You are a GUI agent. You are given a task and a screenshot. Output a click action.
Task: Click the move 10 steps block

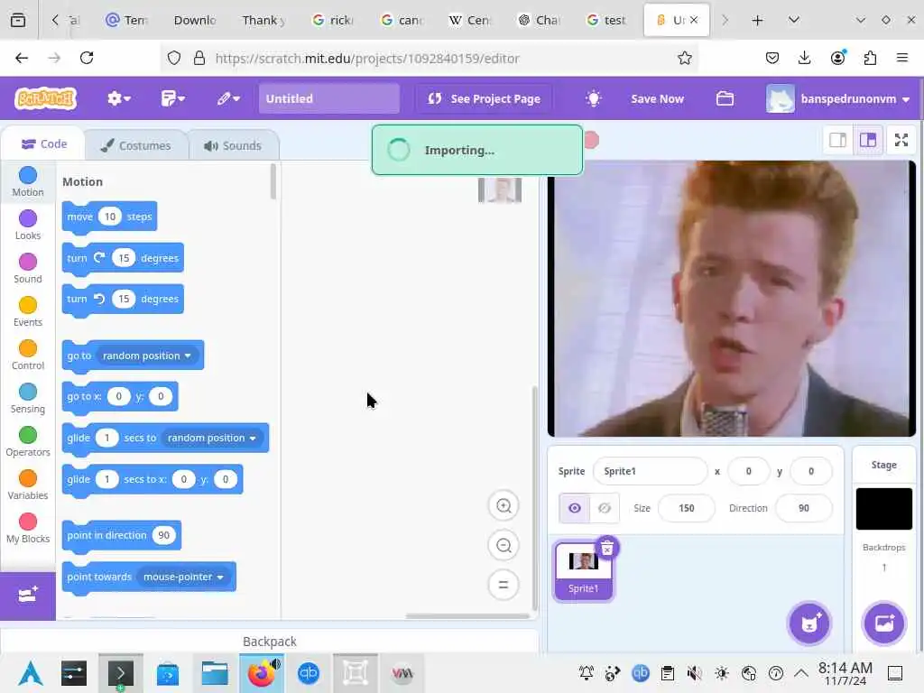109,217
